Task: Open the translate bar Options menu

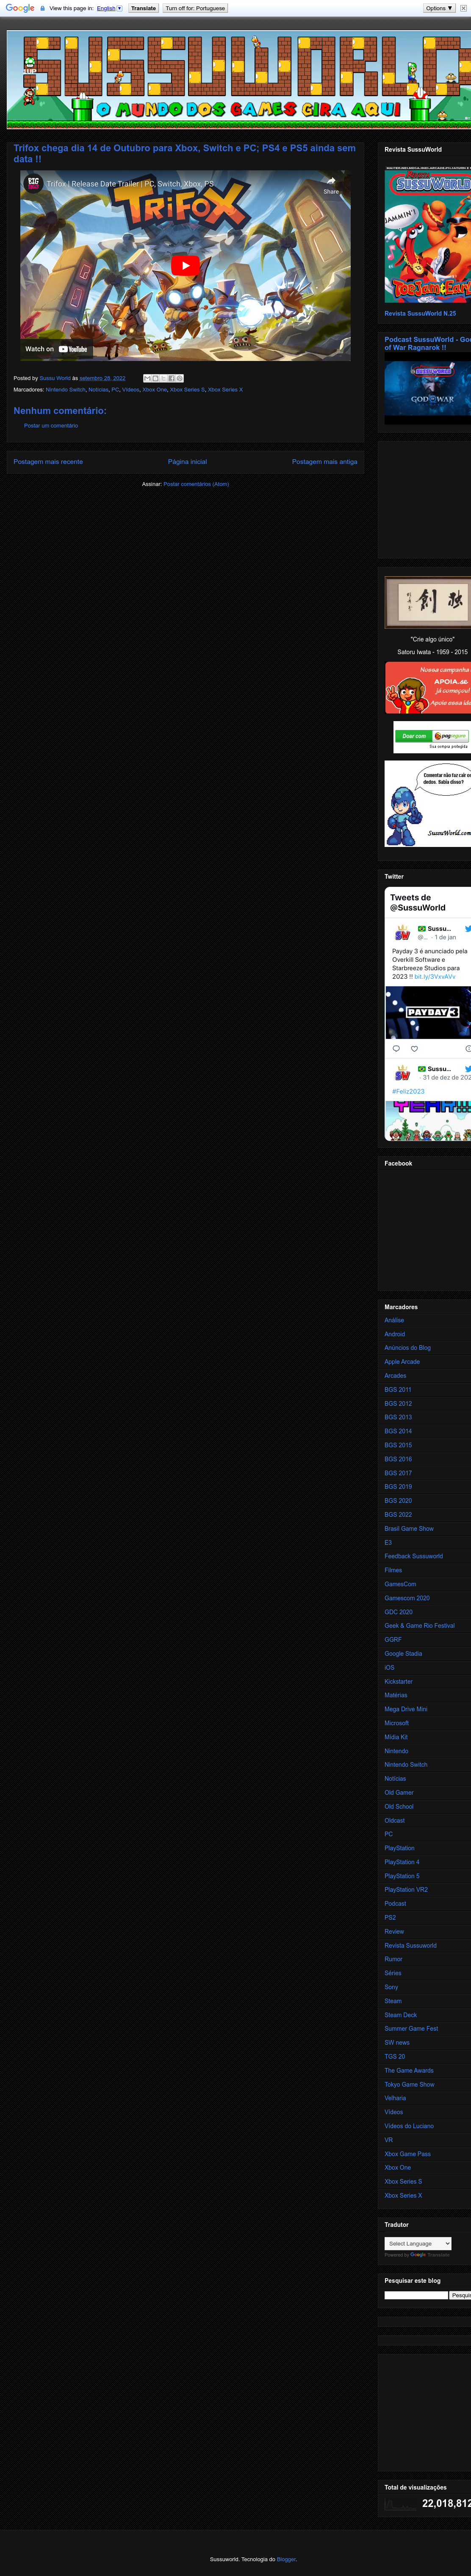Action: coord(438,8)
